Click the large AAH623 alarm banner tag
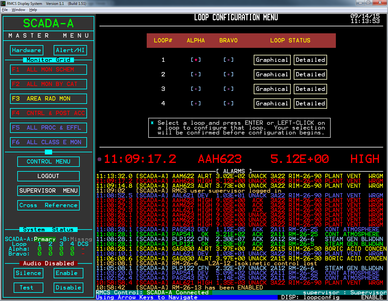The width and height of the screenshot is (388, 301). click(220, 159)
